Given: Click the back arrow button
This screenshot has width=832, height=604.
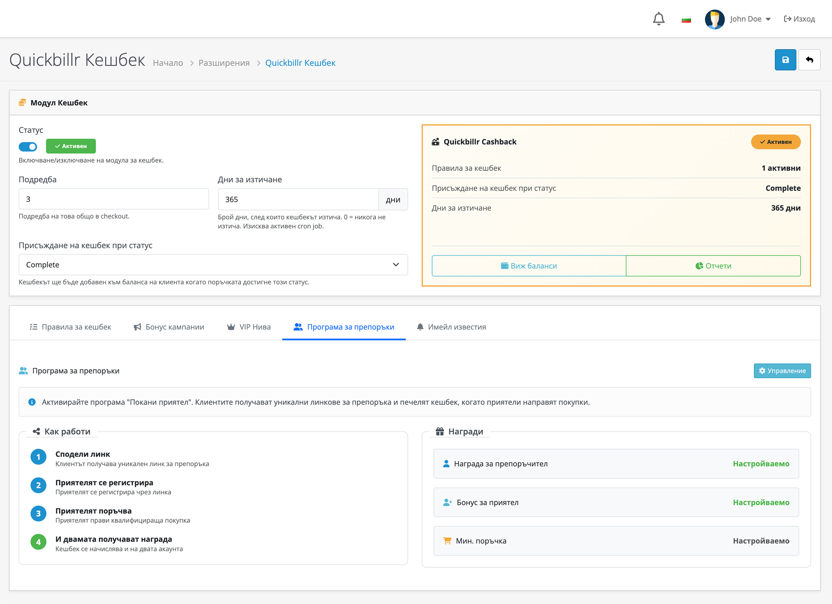Looking at the screenshot, I should coord(809,60).
